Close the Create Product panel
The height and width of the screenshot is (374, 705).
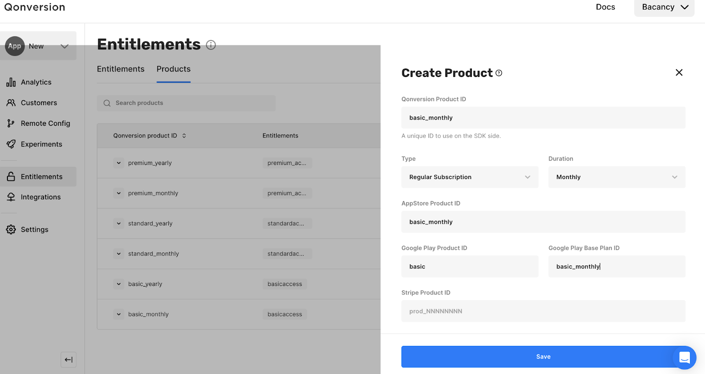click(679, 73)
